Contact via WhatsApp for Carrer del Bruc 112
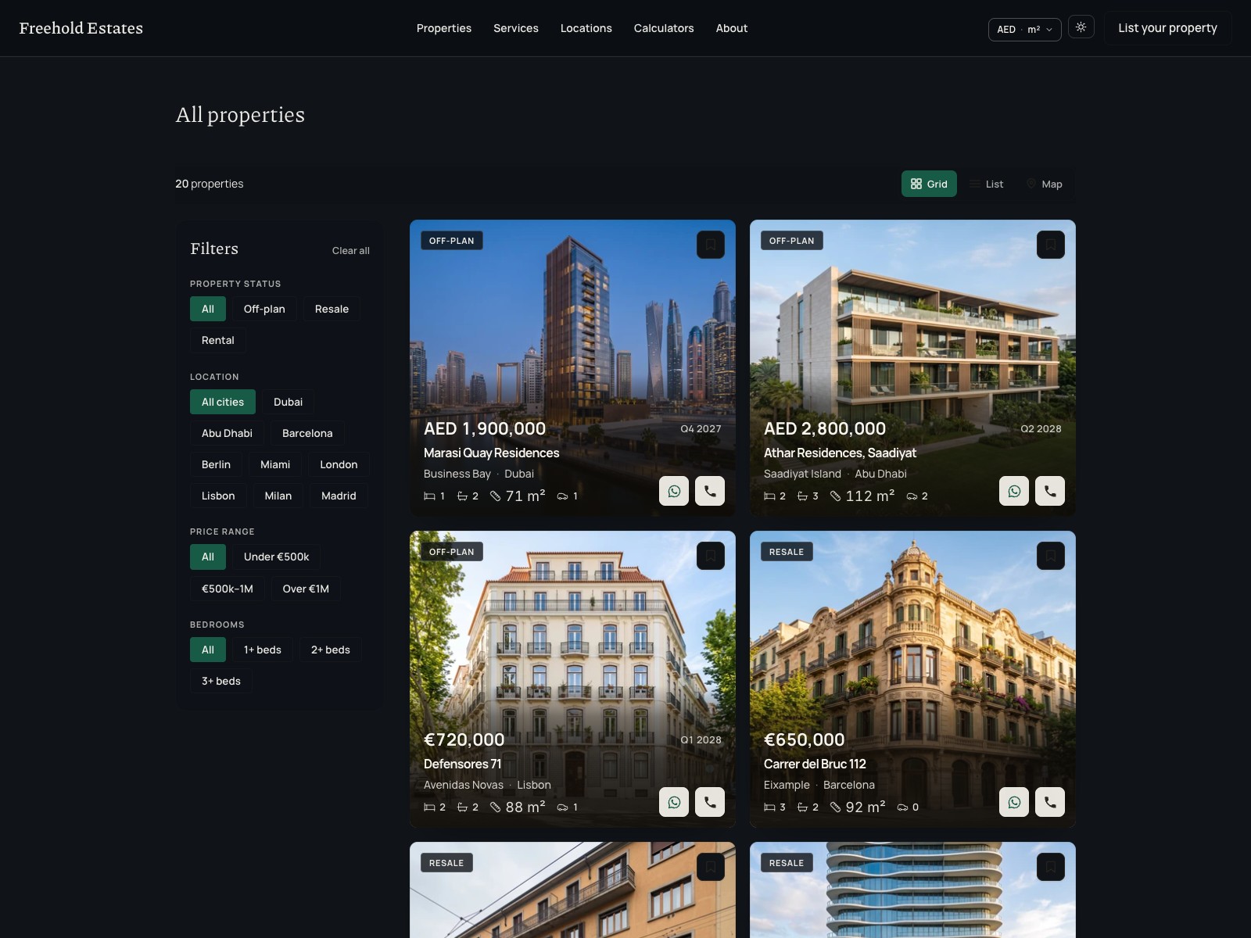 1014,802
